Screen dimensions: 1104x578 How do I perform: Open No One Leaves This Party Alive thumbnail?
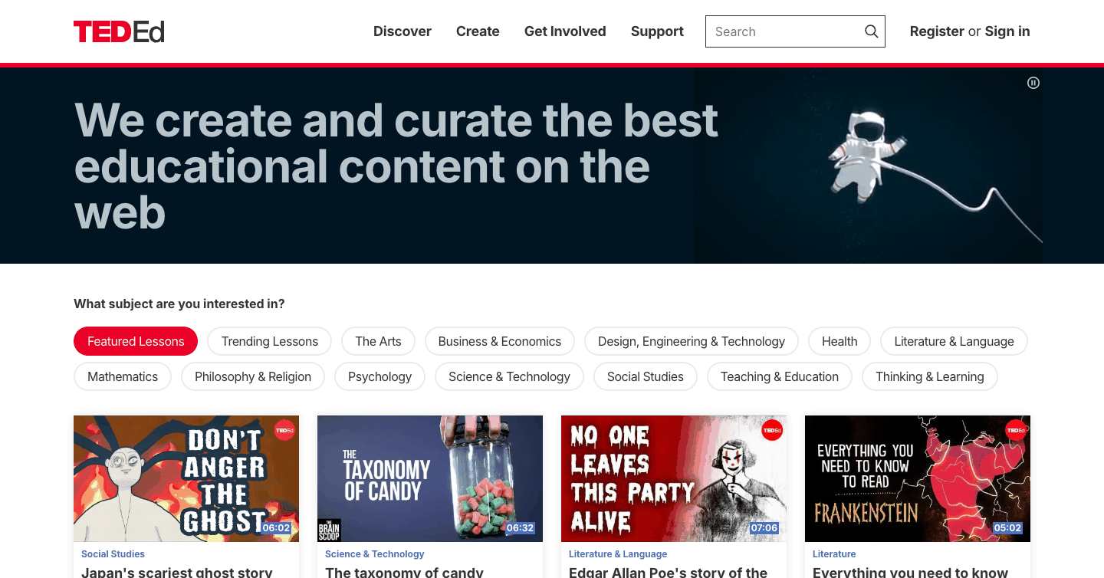pos(674,478)
